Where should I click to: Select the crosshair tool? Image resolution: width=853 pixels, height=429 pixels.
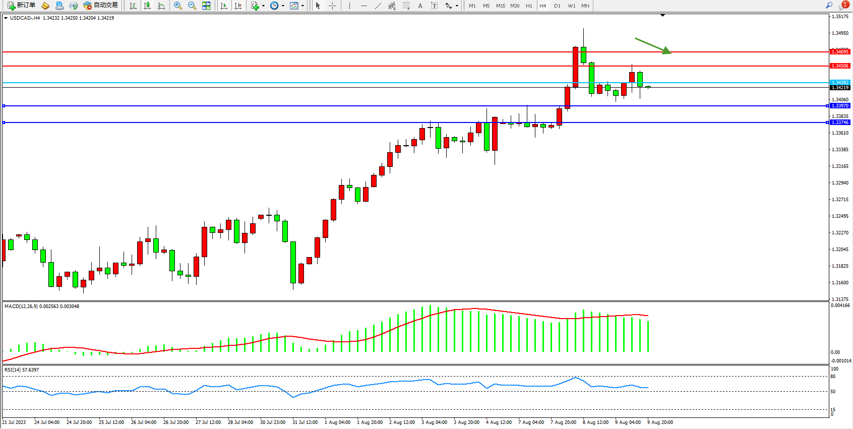(333, 6)
